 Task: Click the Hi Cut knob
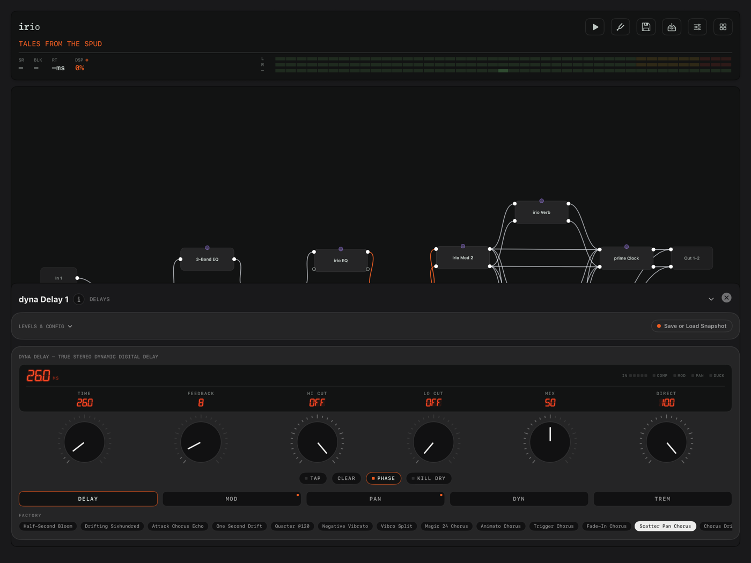(x=317, y=442)
